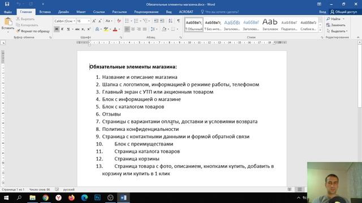The image size is (362, 203).
Task: Apply the Подзаголовок style
Action: 289,25
